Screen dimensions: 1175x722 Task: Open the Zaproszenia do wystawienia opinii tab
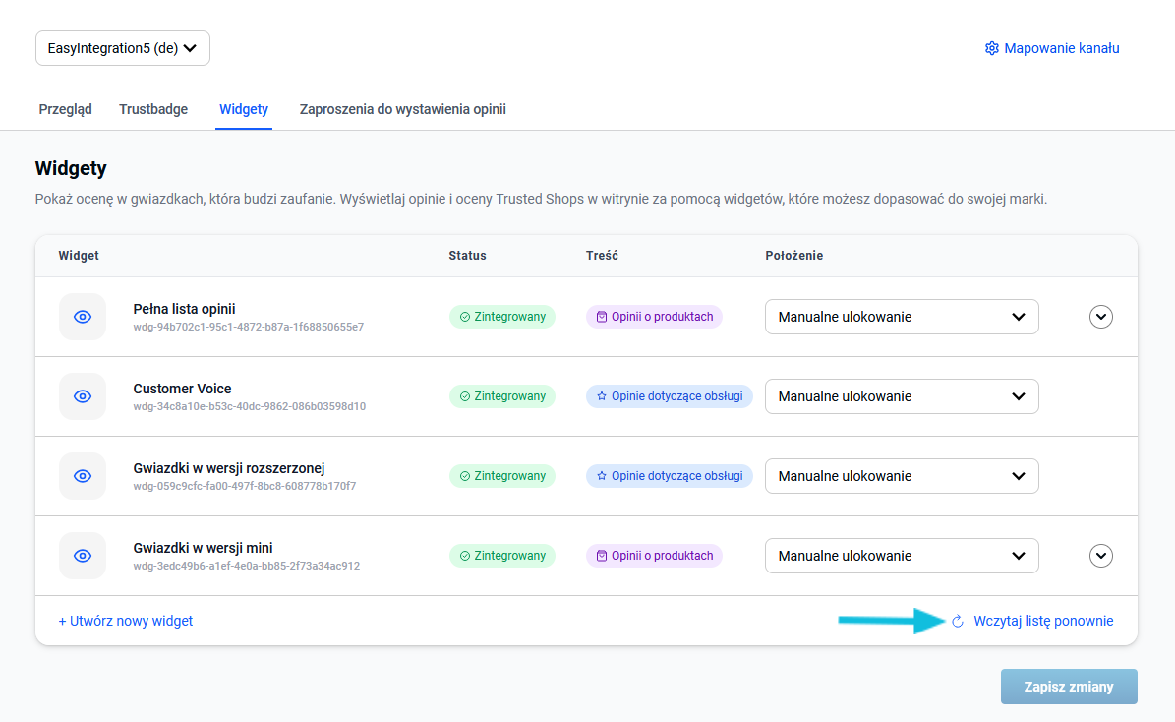pyautogui.click(x=402, y=109)
